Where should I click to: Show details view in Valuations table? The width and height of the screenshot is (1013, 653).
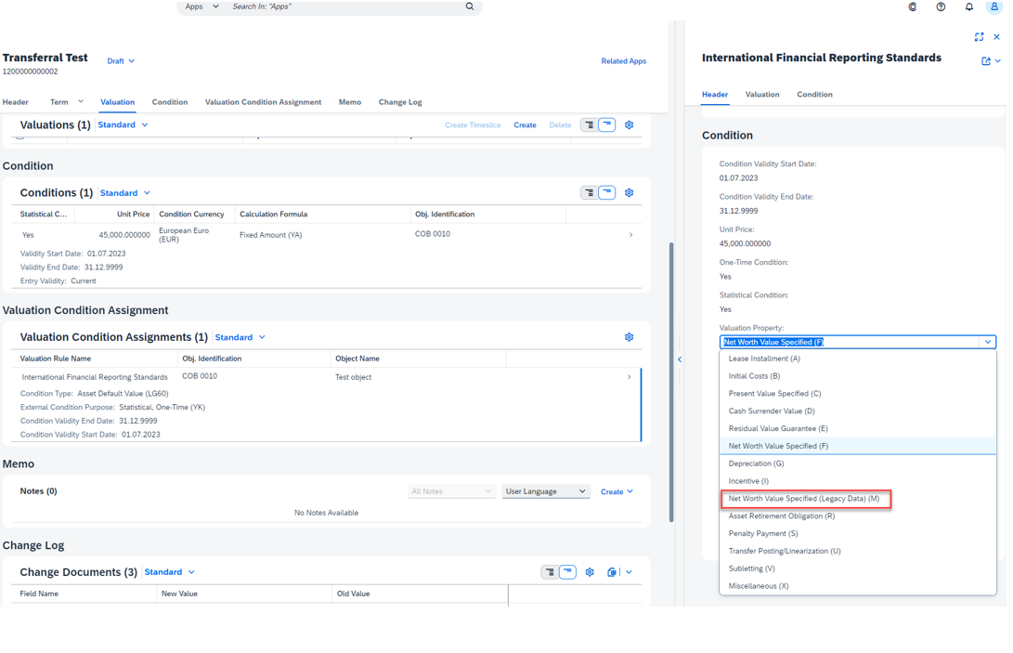point(590,124)
